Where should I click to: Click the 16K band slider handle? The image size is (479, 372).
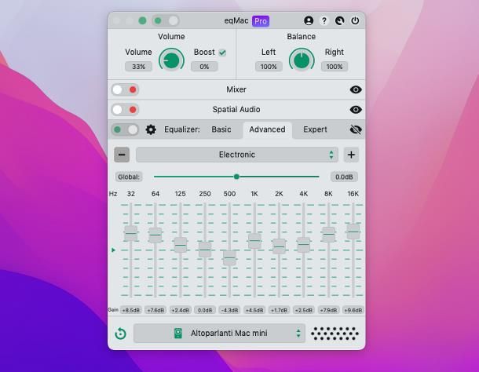tap(353, 232)
